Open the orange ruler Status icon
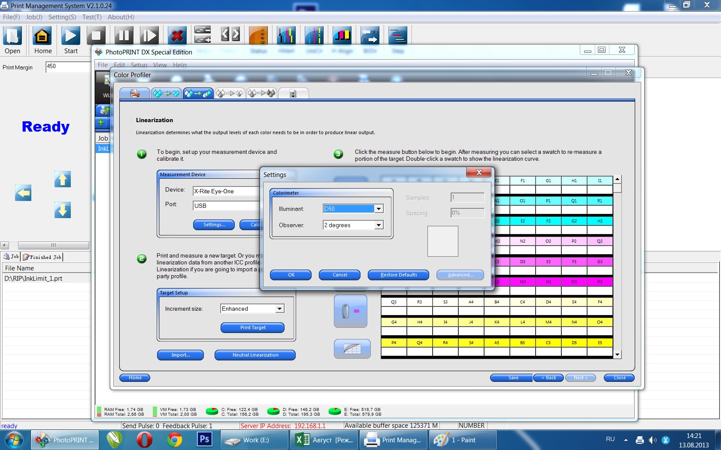 [258, 36]
